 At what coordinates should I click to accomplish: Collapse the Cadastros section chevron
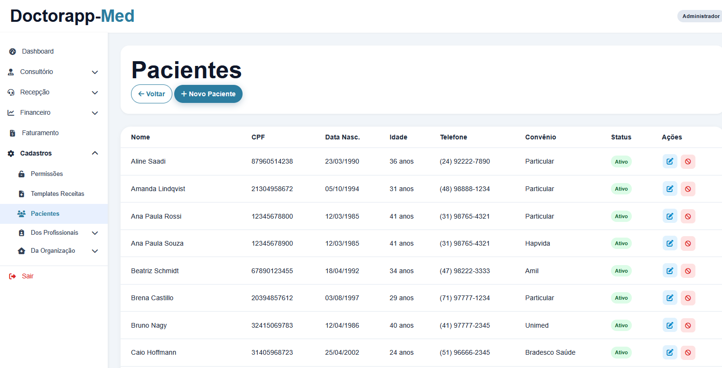[95, 153]
